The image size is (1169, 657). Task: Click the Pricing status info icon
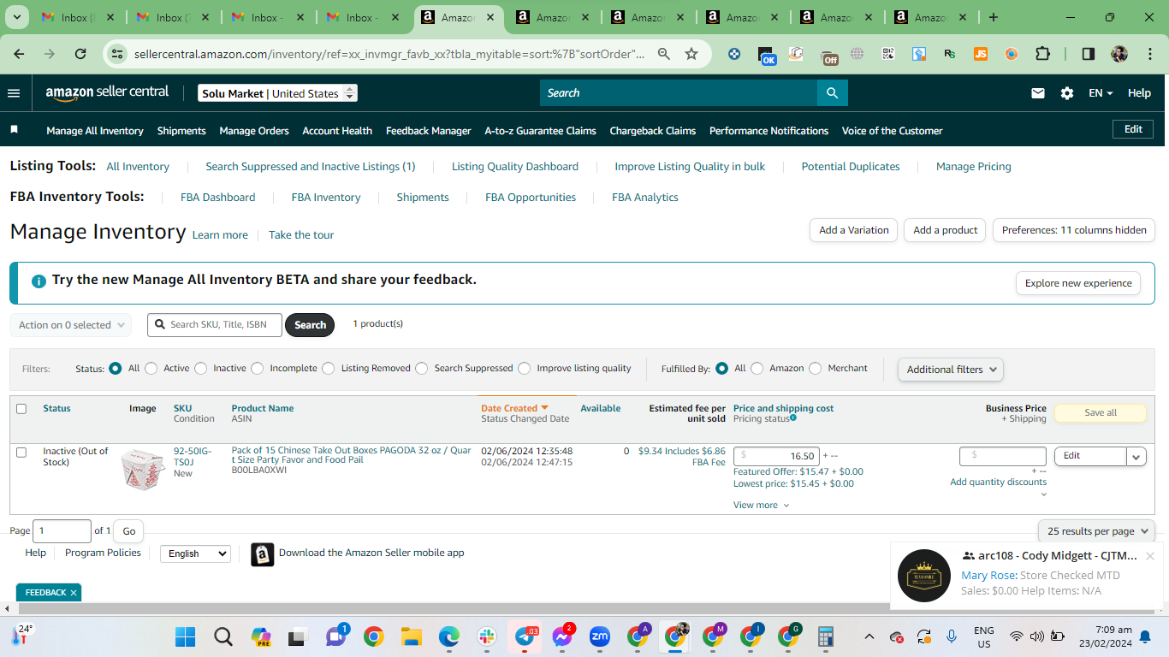(793, 417)
